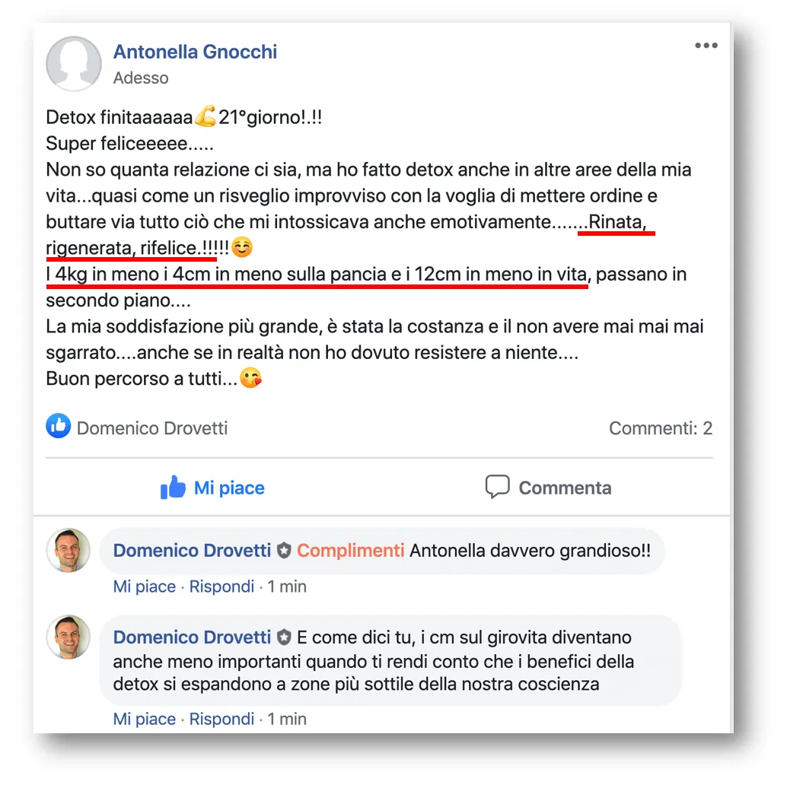
Task: Click Domenico Drovetti's avatar in first comment
Action: tap(69, 550)
